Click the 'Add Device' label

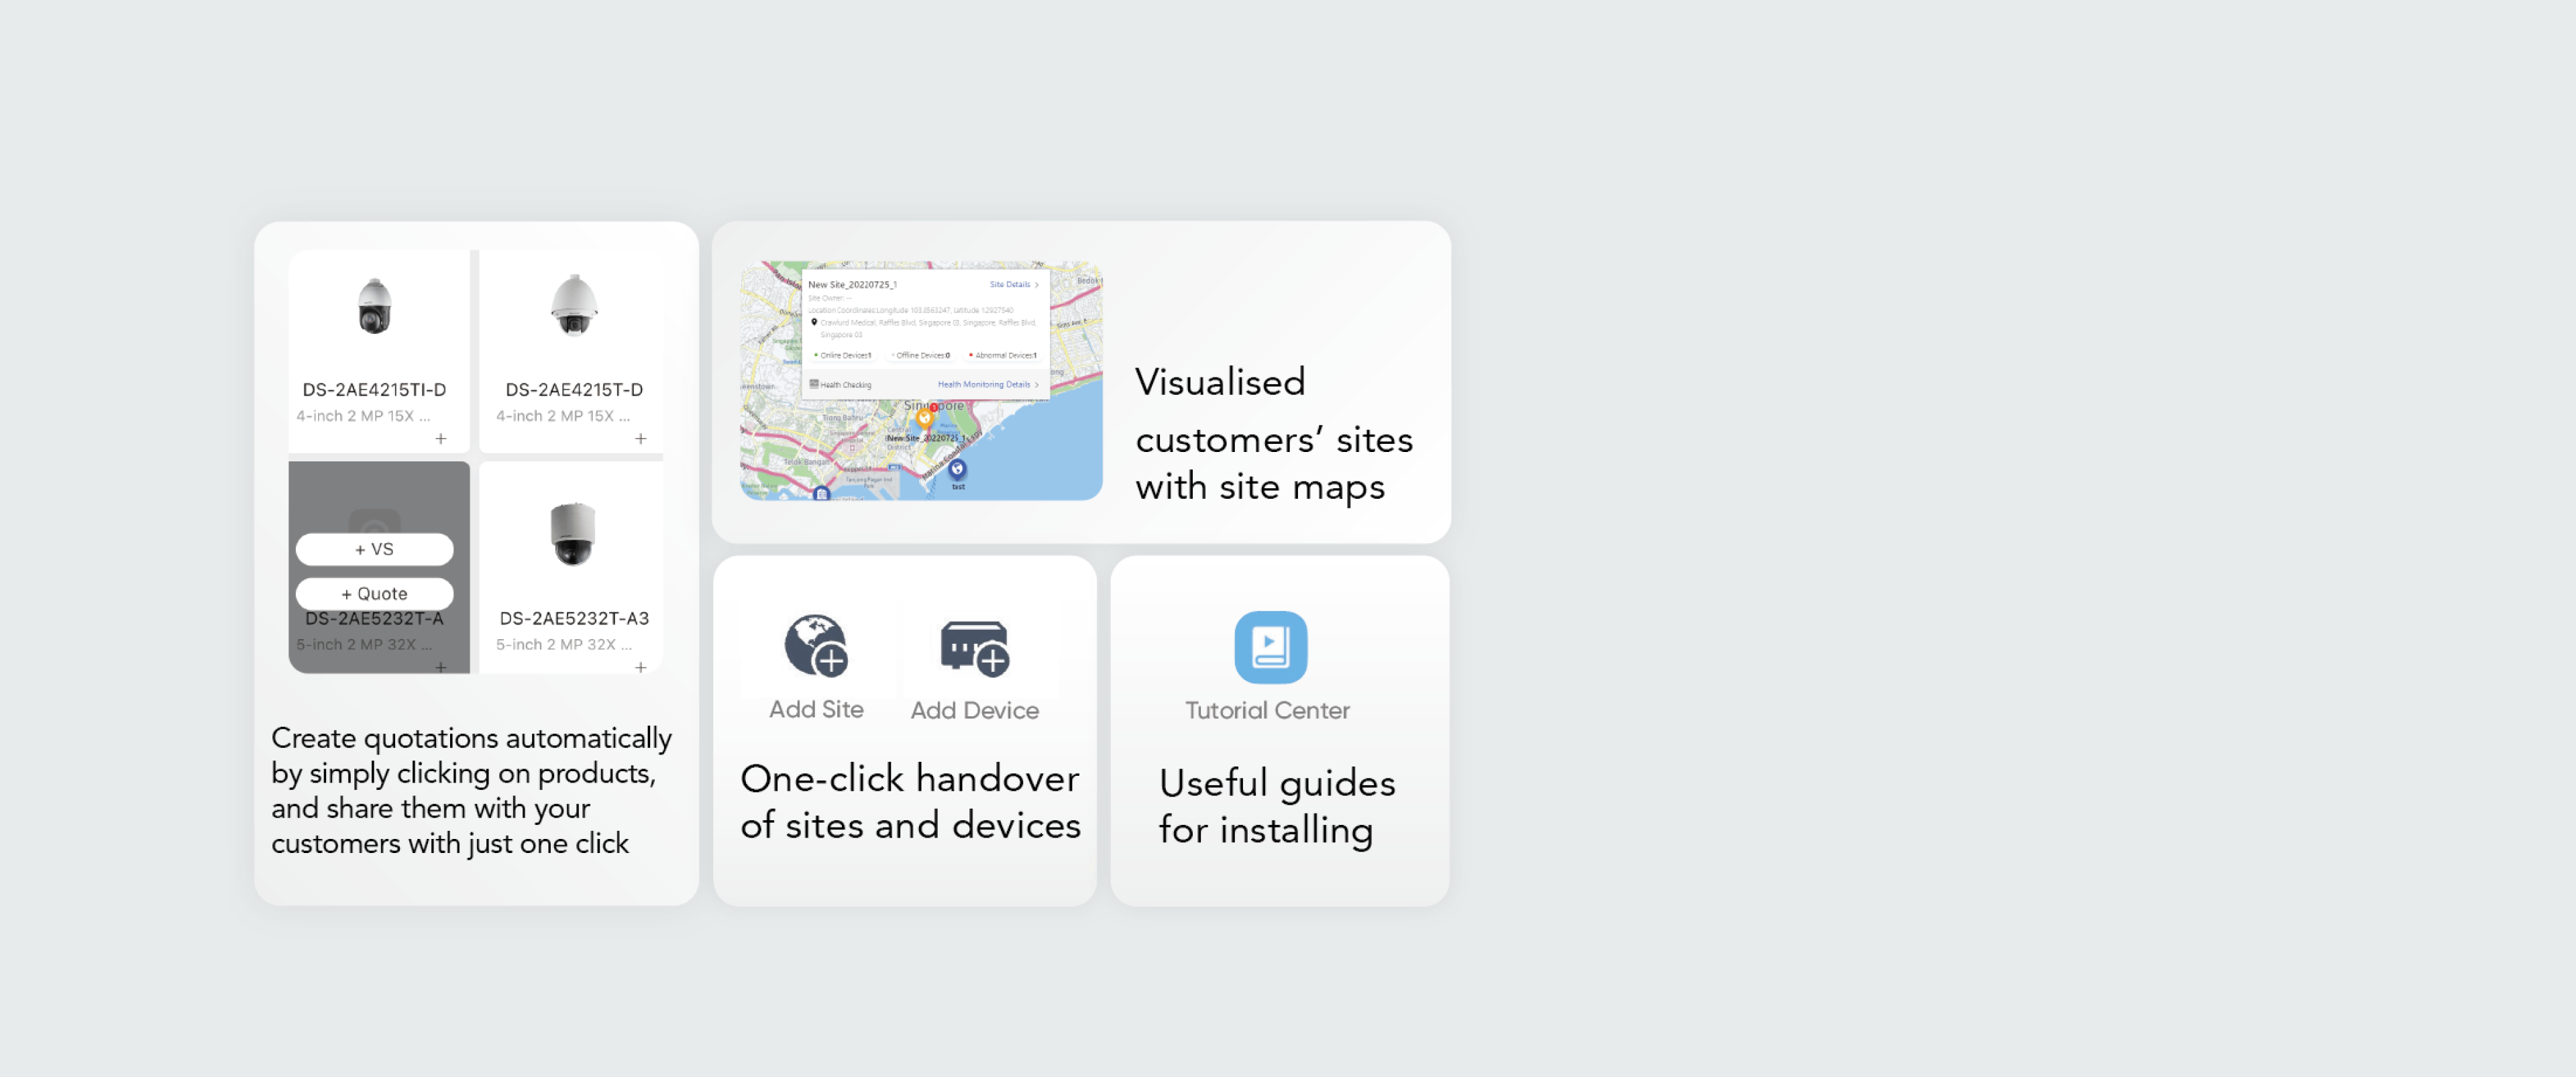975,710
